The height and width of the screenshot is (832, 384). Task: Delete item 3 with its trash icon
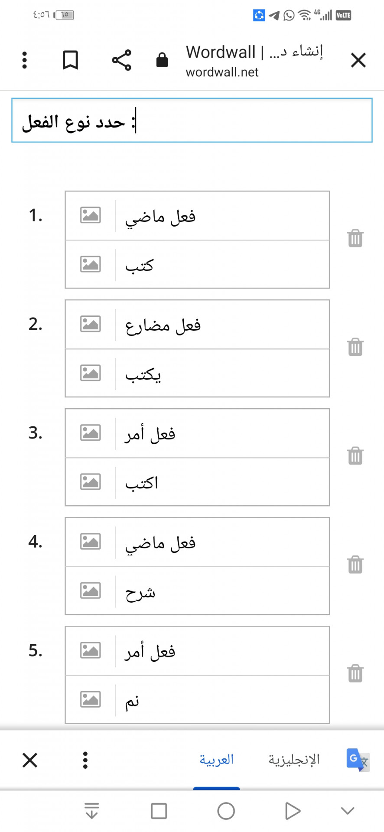[x=355, y=455]
